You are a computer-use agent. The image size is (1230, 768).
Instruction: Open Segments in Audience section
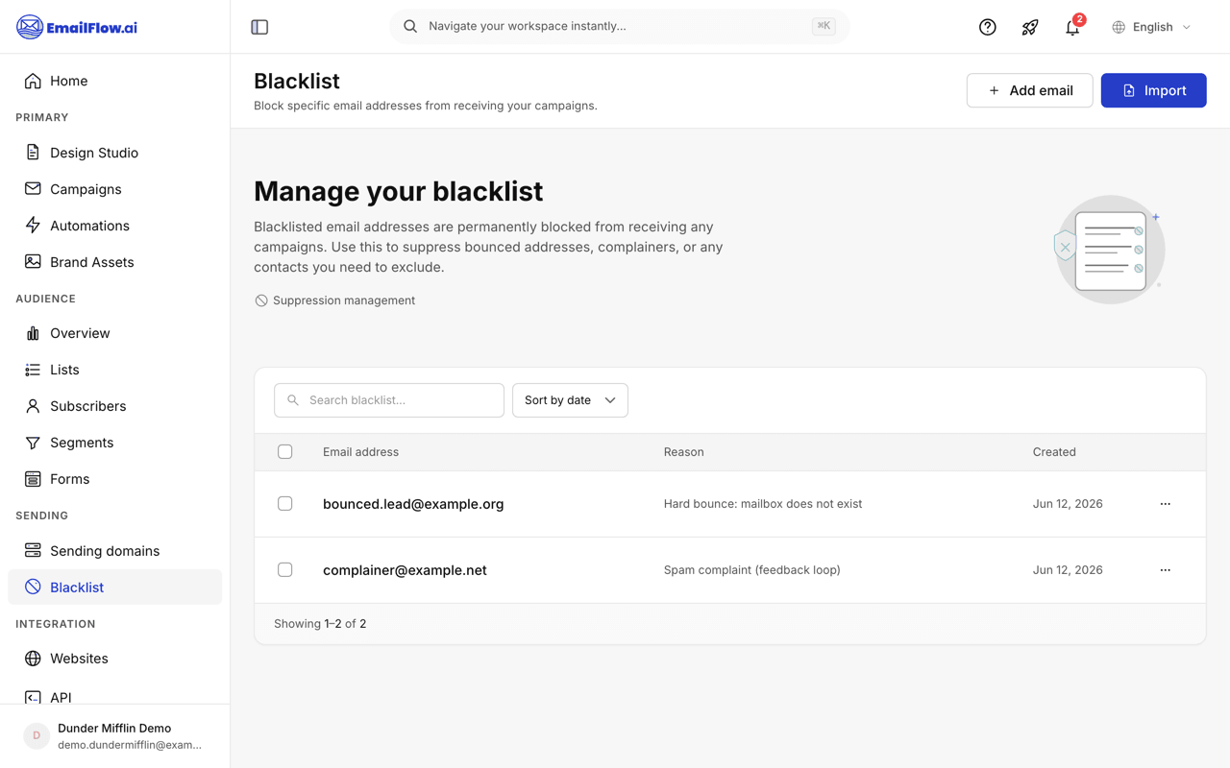tap(114, 443)
